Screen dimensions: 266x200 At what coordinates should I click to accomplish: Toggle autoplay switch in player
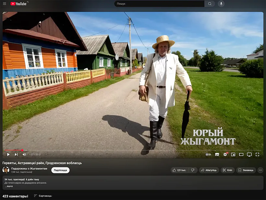[208, 155]
